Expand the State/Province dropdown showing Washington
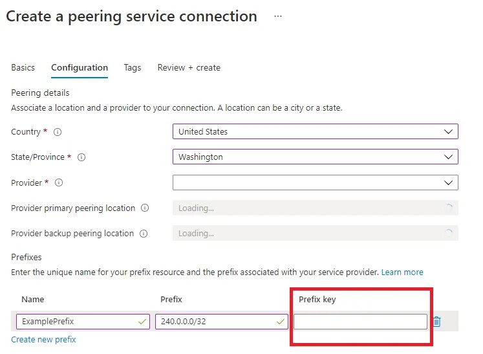 click(x=315, y=157)
